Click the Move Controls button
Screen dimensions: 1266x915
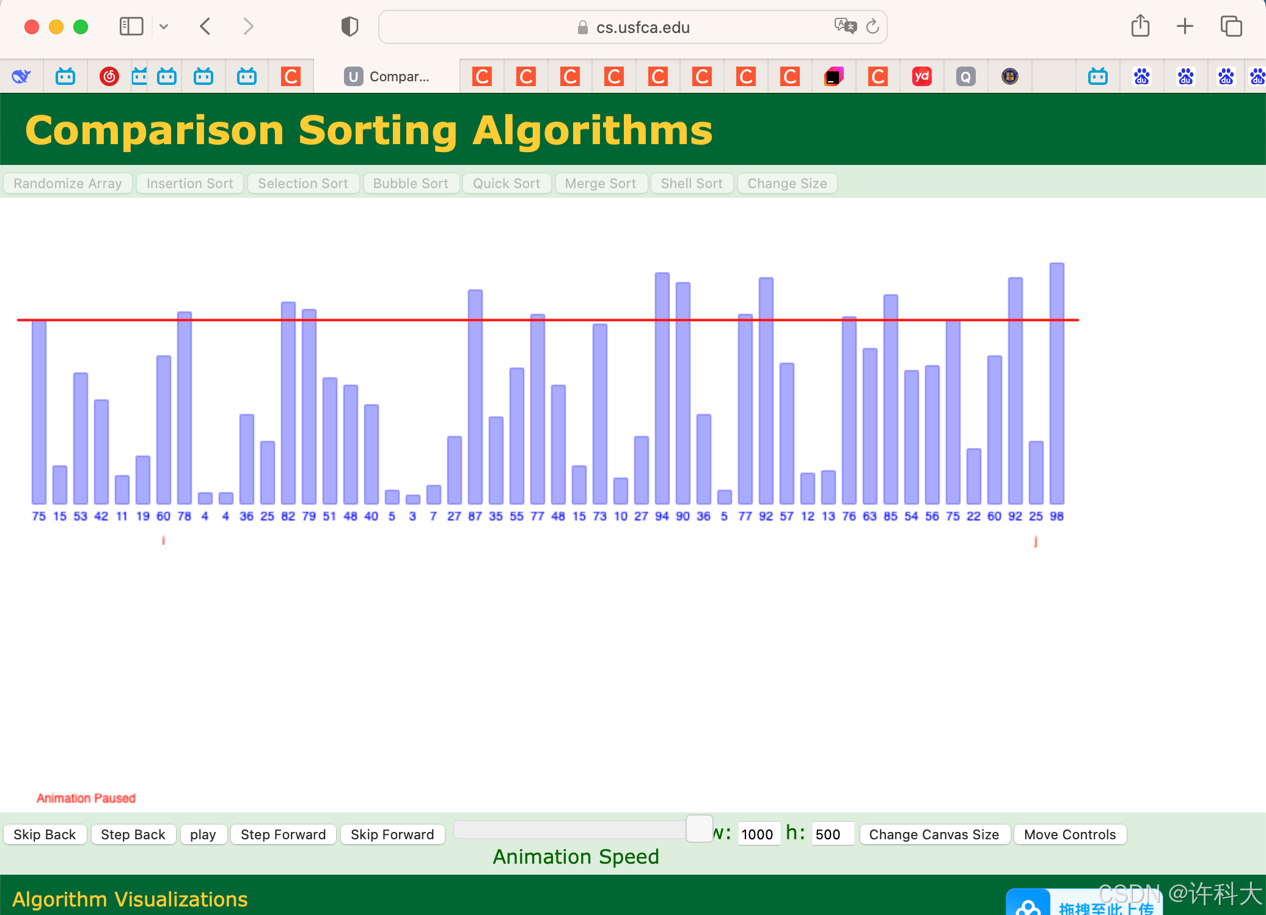coord(1069,834)
